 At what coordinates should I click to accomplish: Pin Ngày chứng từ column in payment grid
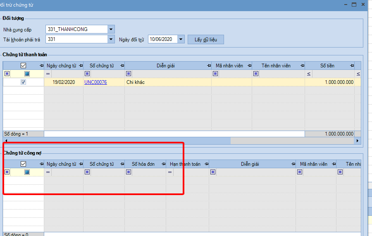pyautogui.click(x=81, y=66)
